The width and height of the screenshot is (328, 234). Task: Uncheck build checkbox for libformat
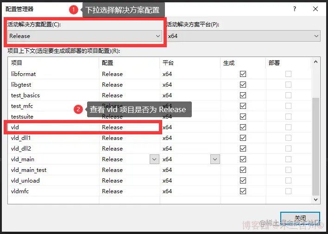(243, 74)
